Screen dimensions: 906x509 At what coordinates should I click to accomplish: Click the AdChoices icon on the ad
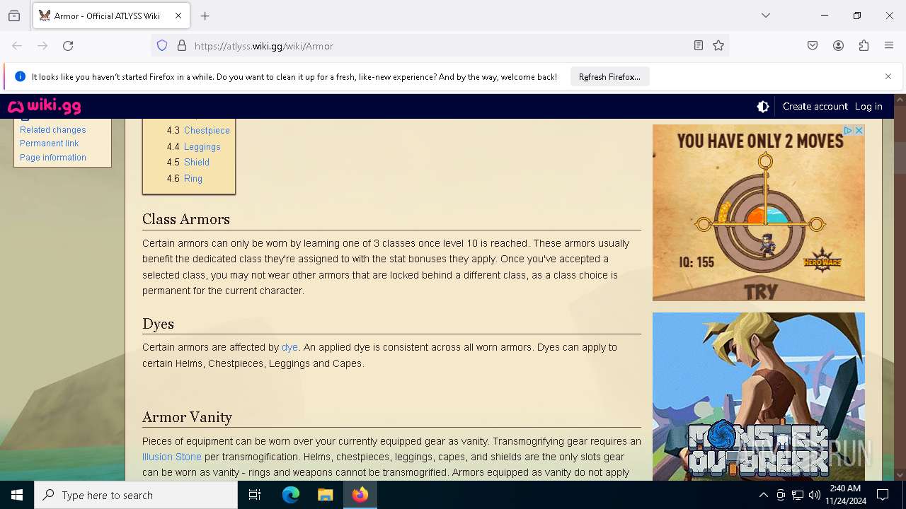(x=847, y=130)
